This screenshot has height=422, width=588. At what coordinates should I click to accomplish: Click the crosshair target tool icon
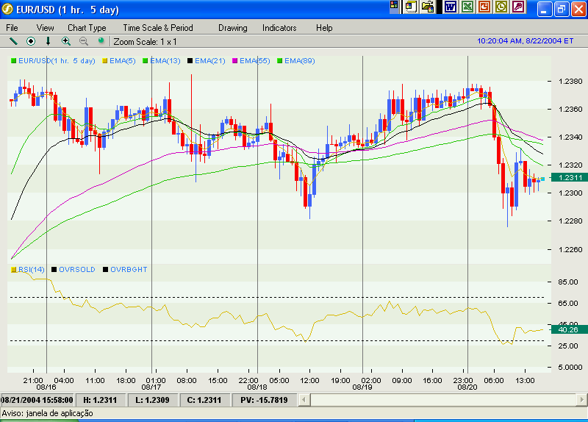point(31,41)
